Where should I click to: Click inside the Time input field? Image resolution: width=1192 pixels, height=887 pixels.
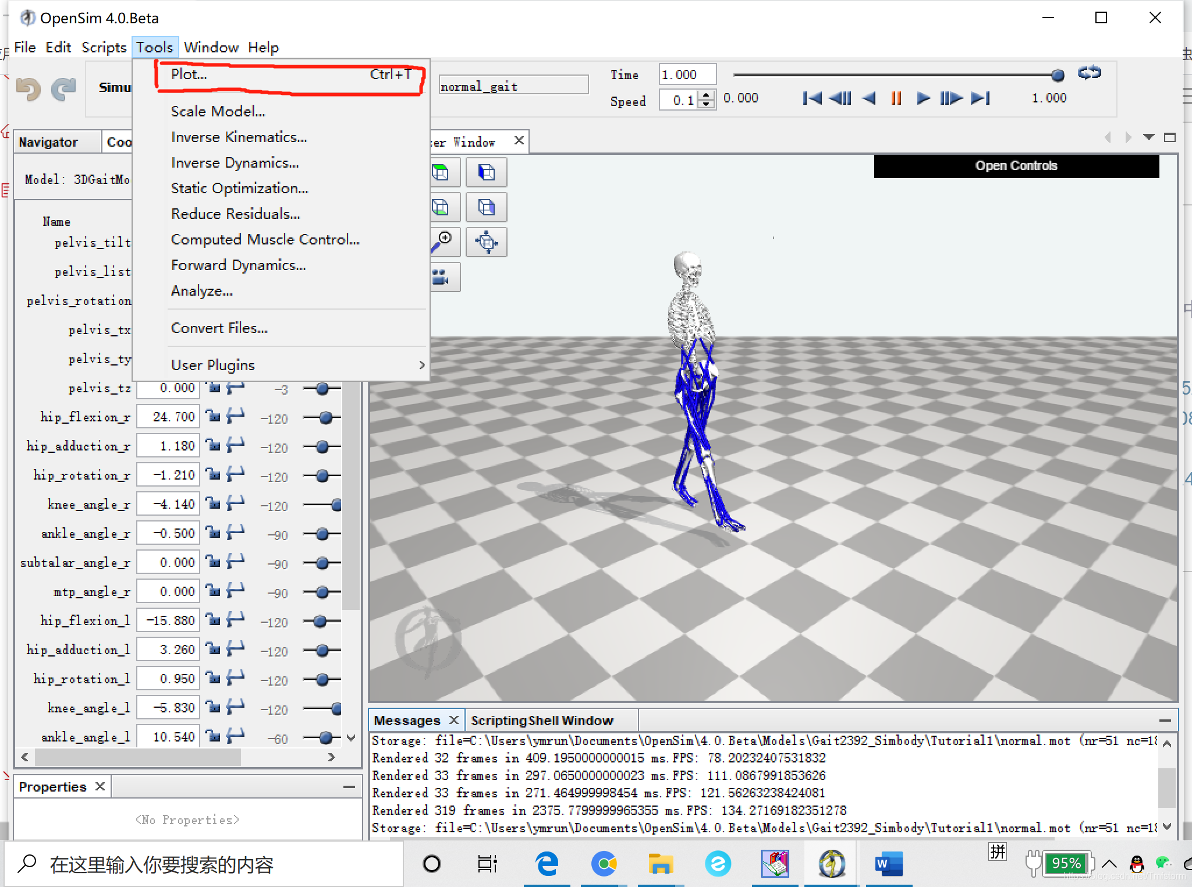pyautogui.click(x=687, y=74)
